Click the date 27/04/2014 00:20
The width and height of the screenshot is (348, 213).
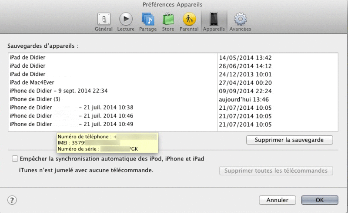[245, 83]
